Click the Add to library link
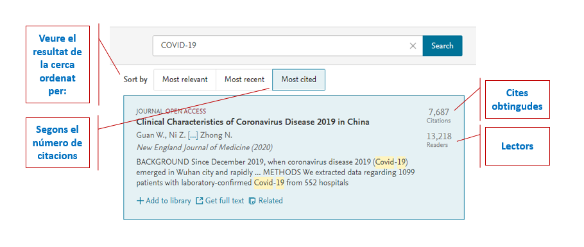 [x=168, y=201]
